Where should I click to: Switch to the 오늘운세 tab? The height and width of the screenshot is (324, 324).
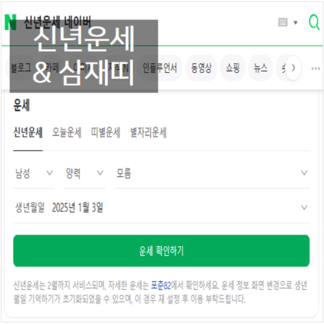(67, 132)
